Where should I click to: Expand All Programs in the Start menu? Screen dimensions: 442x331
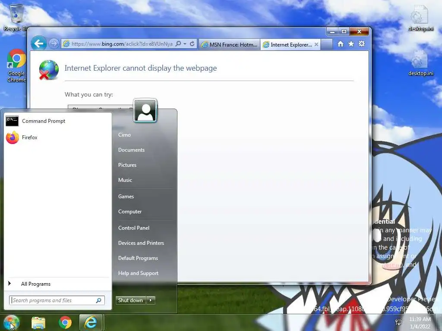click(58, 284)
